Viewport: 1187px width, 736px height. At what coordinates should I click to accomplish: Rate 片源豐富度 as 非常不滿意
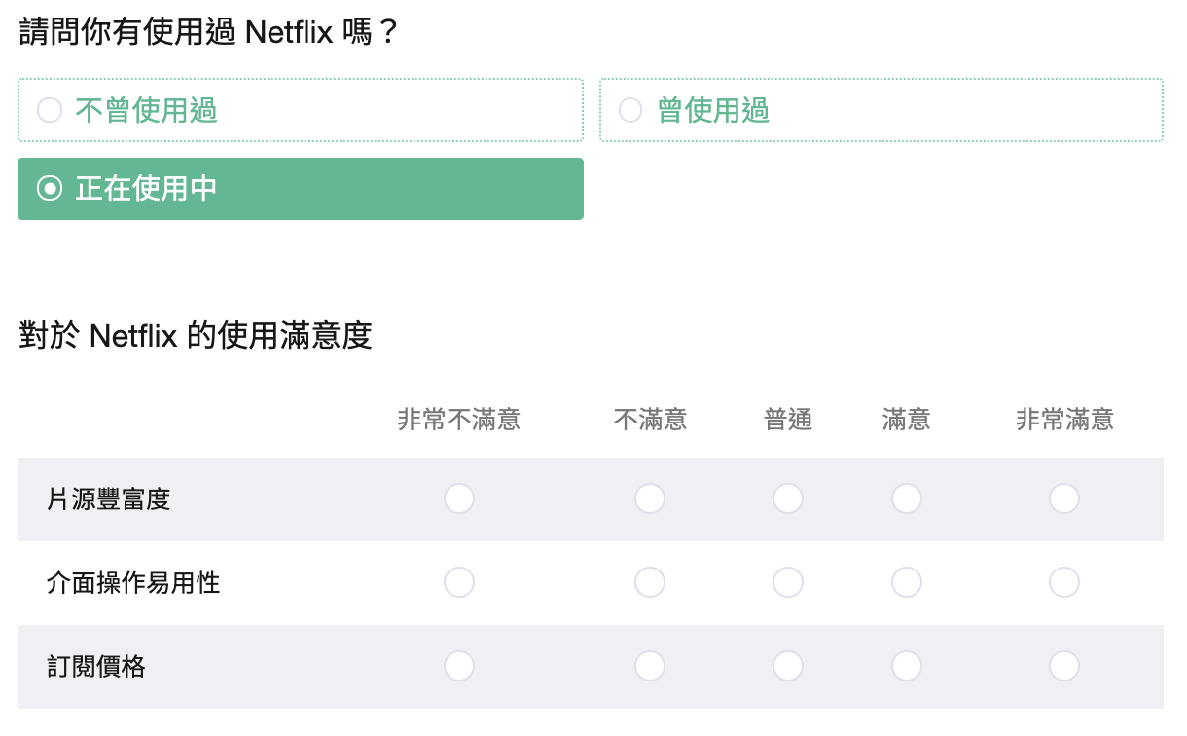pos(459,499)
